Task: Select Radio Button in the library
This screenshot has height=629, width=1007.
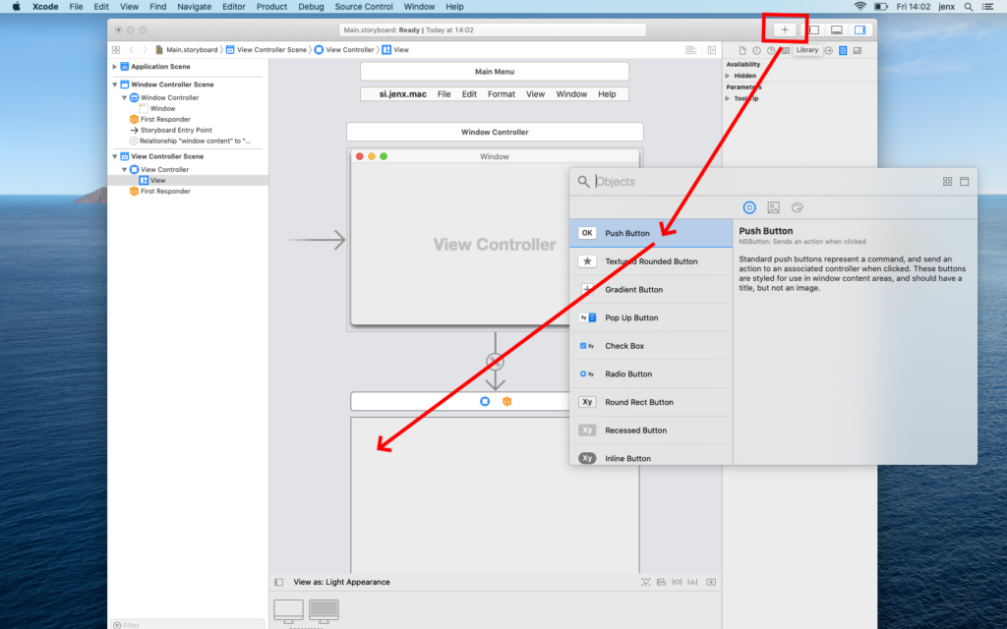Action: [x=651, y=374]
